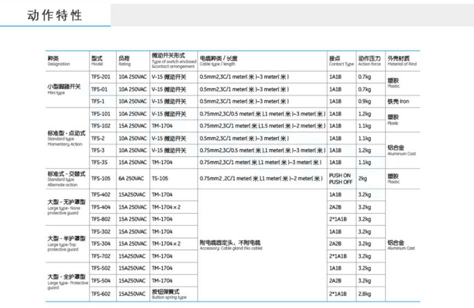Select model TFS-1

[x=97, y=102]
